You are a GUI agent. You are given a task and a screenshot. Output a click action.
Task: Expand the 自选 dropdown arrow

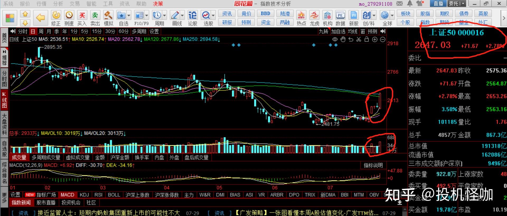pos(129,15)
